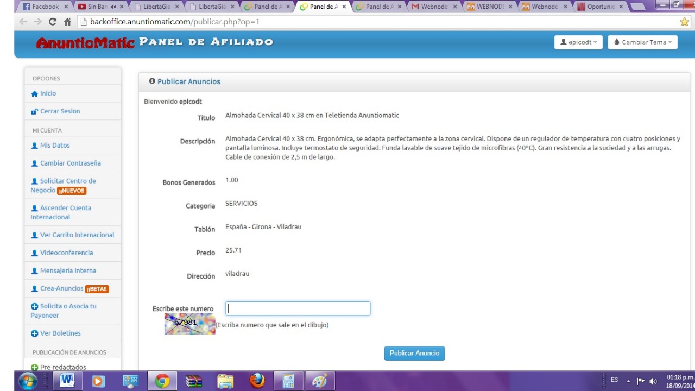The height and width of the screenshot is (391, 695).
Task: Open the Cambiar Tema dropdown
Action: (x=643, y=42)
